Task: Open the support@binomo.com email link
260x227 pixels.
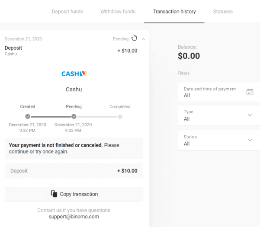Action: (x=74, y=217)
